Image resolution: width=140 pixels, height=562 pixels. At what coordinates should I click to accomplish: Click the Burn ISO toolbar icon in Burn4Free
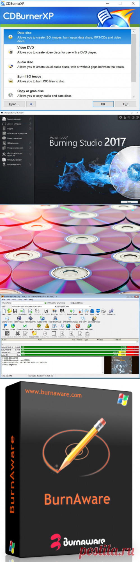coord(54,312)
